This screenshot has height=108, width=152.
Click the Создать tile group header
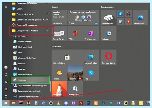(55, 7)
